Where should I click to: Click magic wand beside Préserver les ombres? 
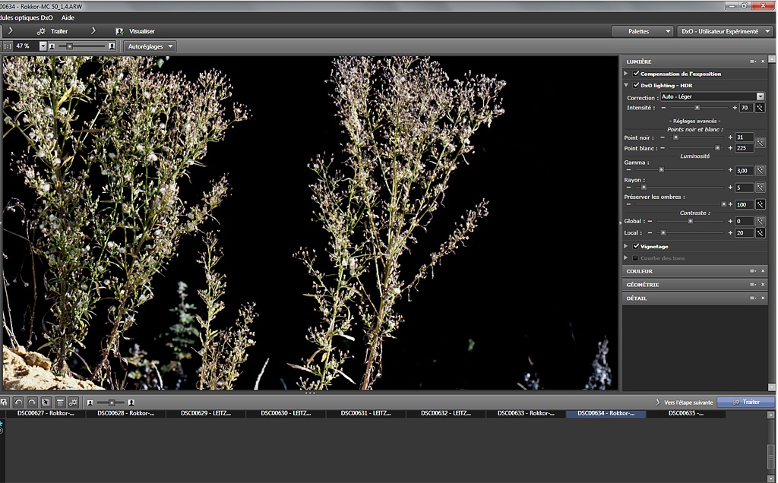(760, 204)
